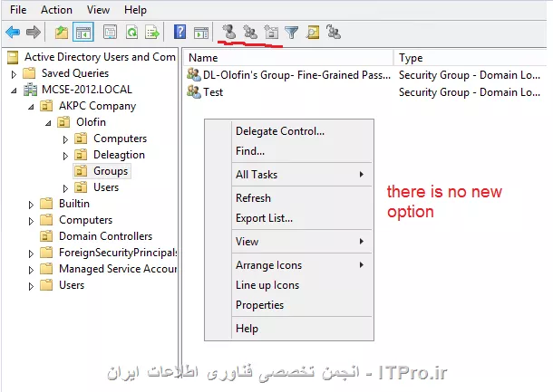Choose Export List... from context menu
Viewport: 553px width, 392px height.
pos(303,218)
